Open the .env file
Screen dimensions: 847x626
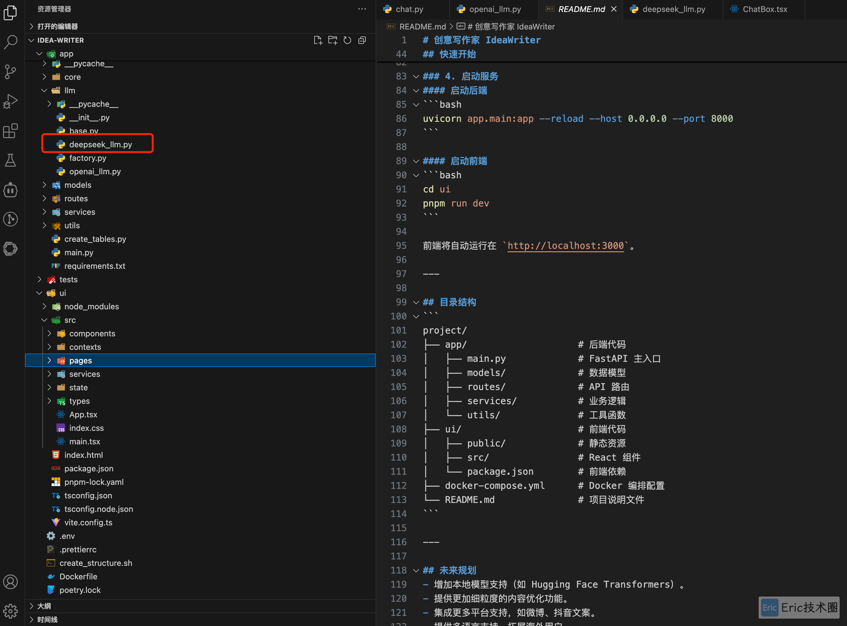[200, 536]
